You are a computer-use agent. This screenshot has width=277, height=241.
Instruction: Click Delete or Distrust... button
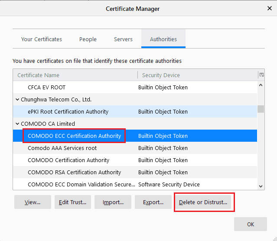point(203,202)
